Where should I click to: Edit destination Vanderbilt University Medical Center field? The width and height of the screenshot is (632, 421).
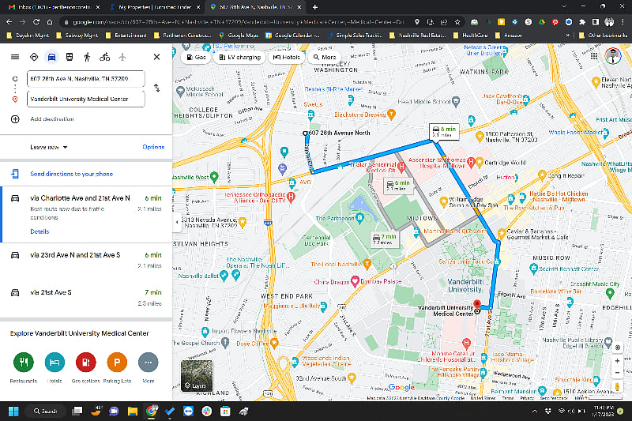[86, 99]
